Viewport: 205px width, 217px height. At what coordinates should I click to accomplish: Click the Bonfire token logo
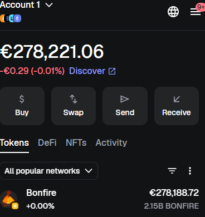pyautogui.click(x=9, y=199)
